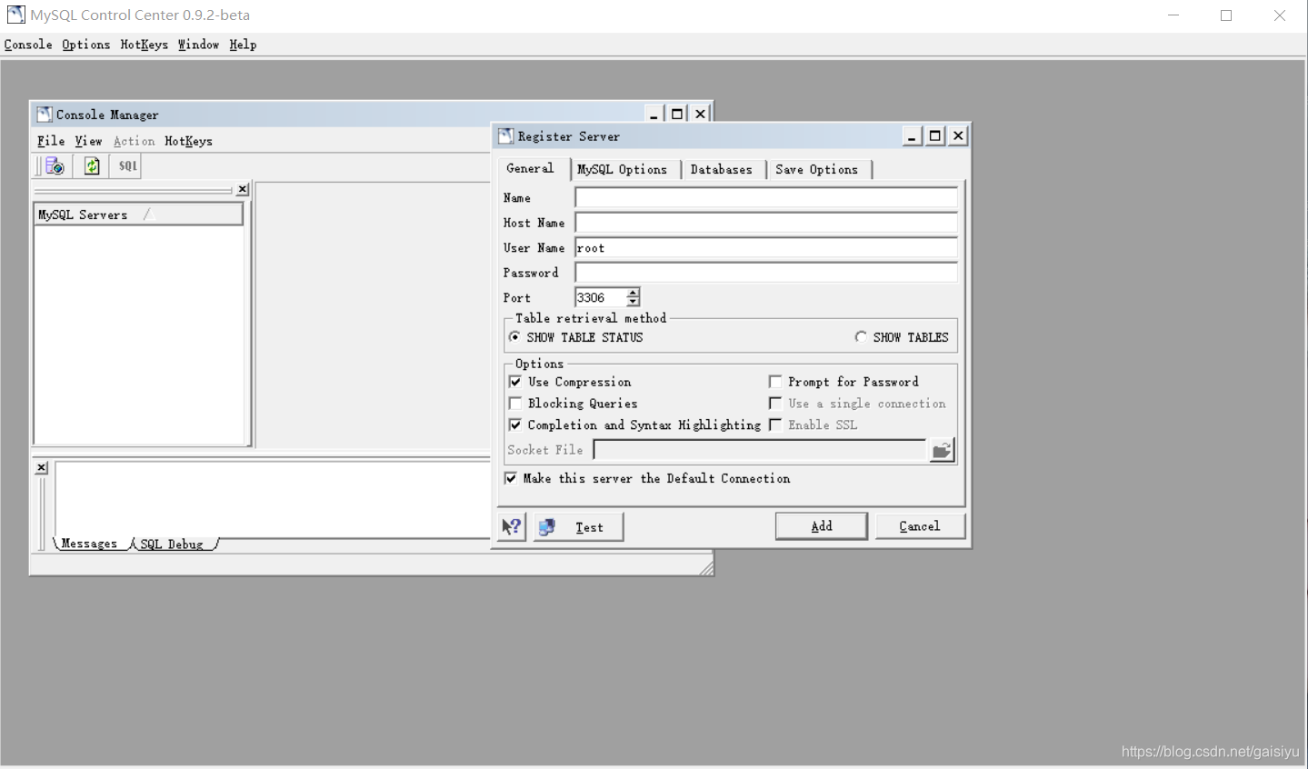
Task: Close the MySQL Control Center window
Action: (x=1280, y=15)
